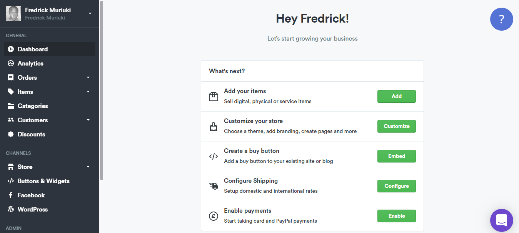Click the Enable payments button

pos(396,216)
